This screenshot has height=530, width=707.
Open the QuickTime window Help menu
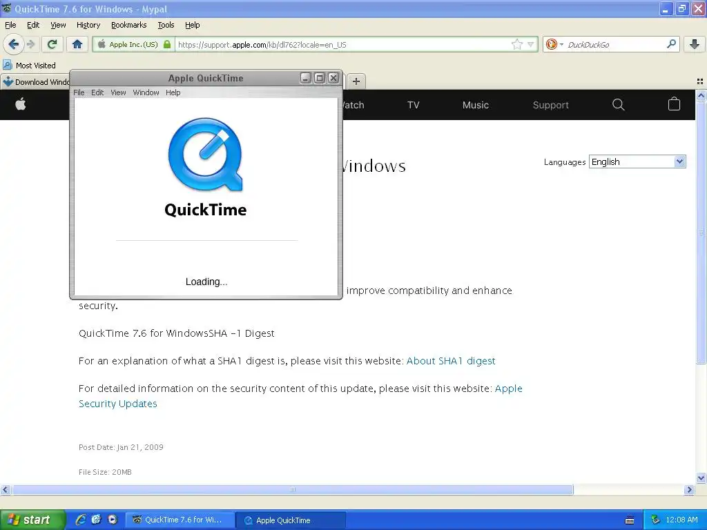tap(173, 92)
